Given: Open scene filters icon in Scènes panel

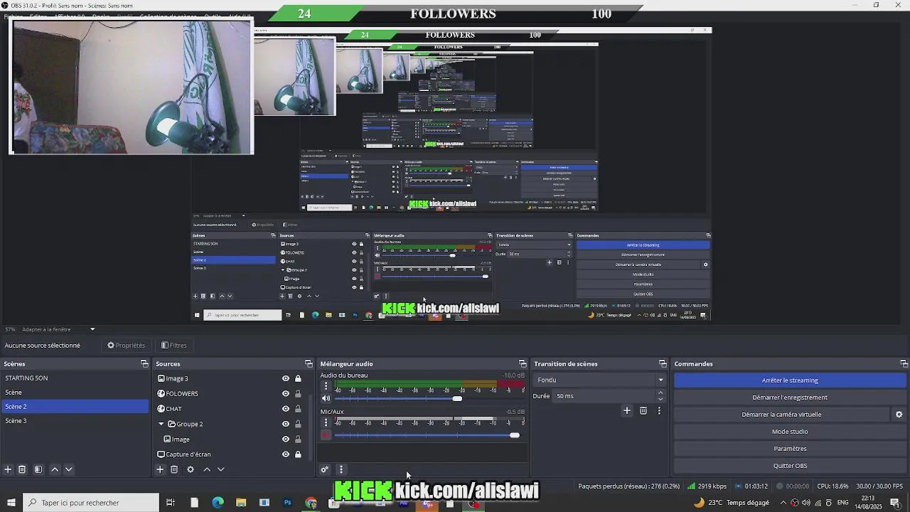Looking at the screenshot, I should pyautogui.click(x=38, y=469).
